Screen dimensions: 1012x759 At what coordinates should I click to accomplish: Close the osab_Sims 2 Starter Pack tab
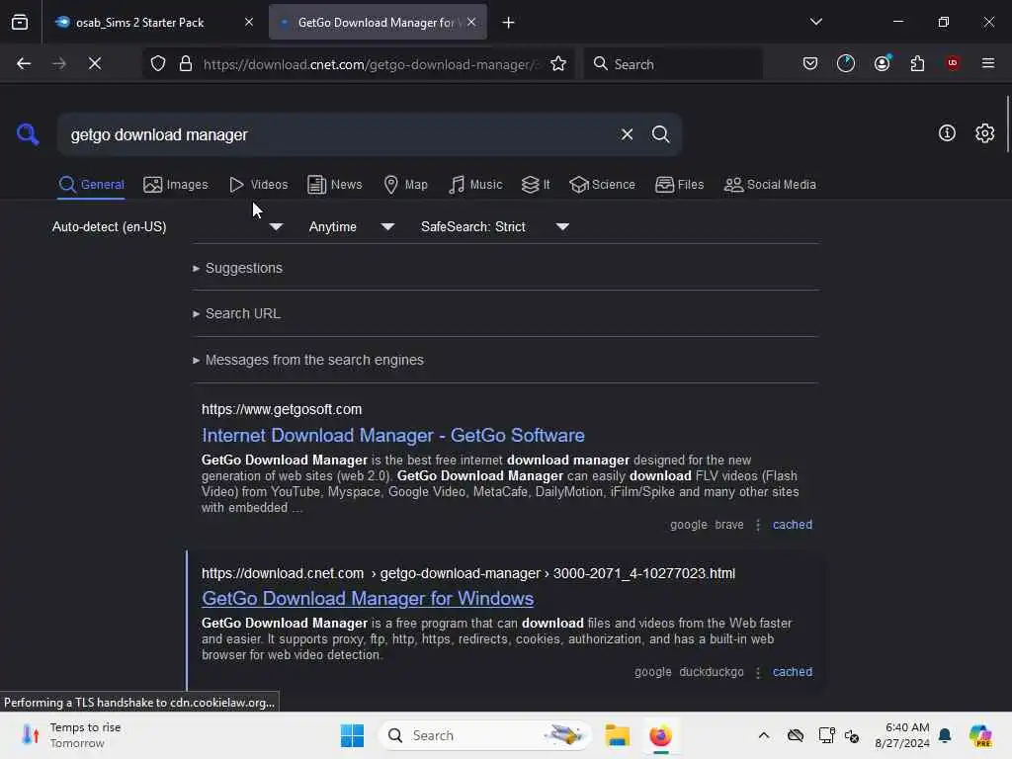[x=249, y=22]
